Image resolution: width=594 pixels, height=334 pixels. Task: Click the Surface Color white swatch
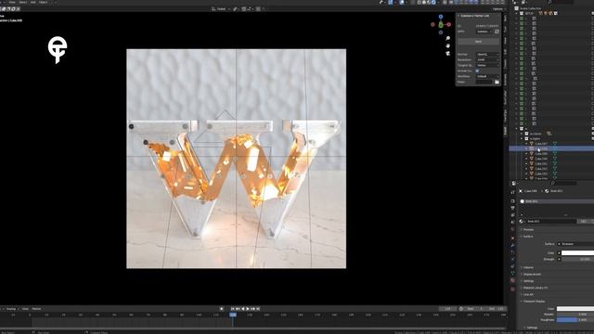tap(577, 253)
